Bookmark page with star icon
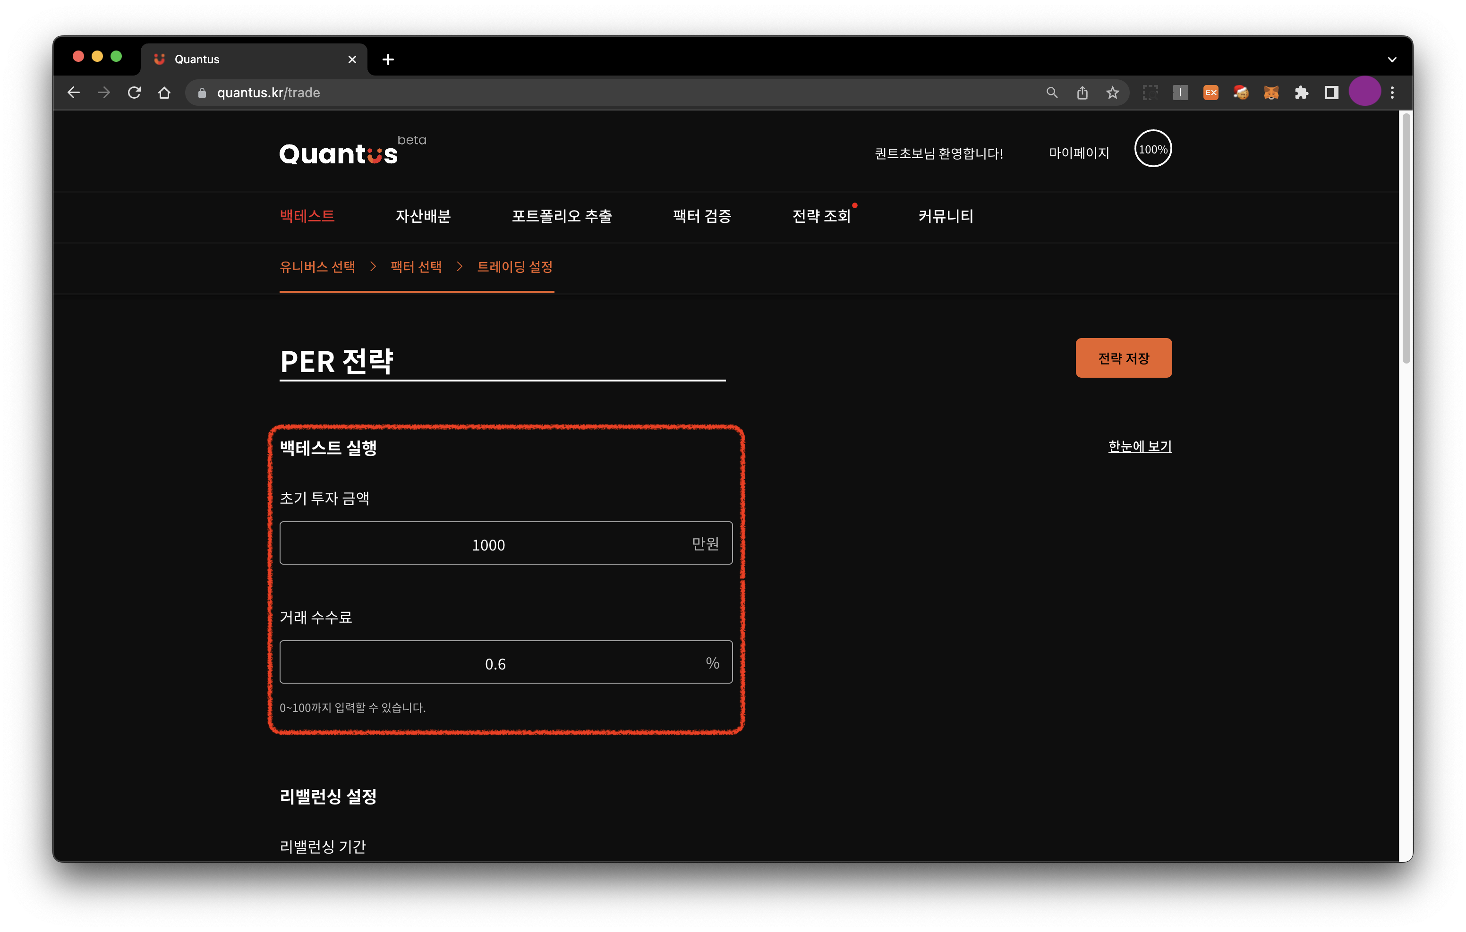This screenshot has height=932, width=1466. (x=1112, y=93)
